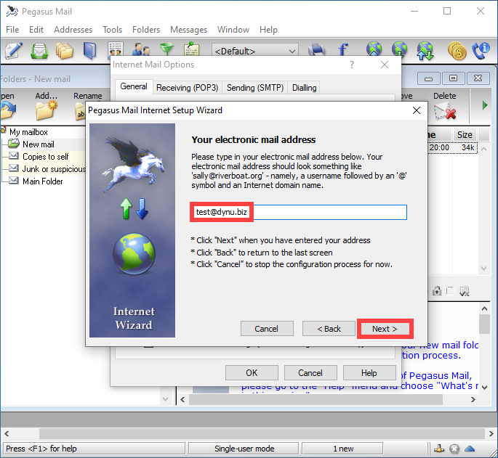The image size is (498, 458).
Task: Select My mailbox in folder tree
Action: pos(28,132)
